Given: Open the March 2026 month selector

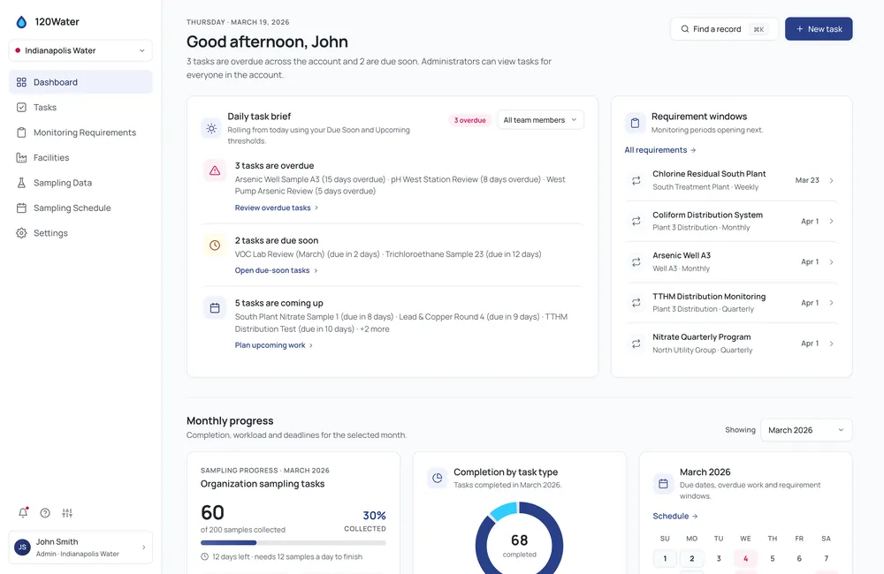Looking at the screenshot, I should pyautogui.click(x=806, y=430).
